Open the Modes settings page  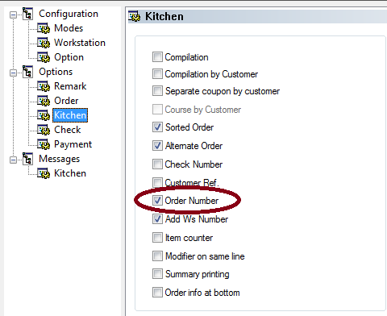tap(69, 28)
